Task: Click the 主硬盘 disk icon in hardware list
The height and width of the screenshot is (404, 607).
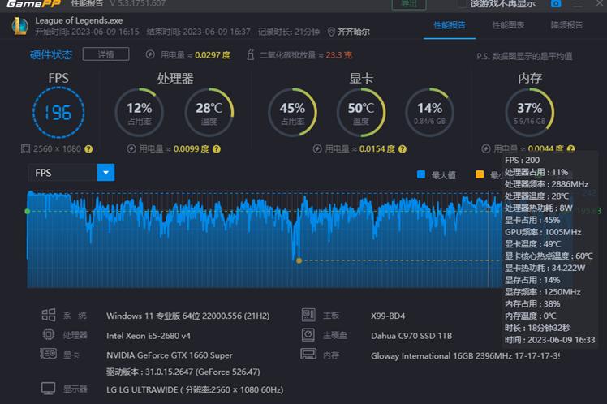Action: pos(308,335)
